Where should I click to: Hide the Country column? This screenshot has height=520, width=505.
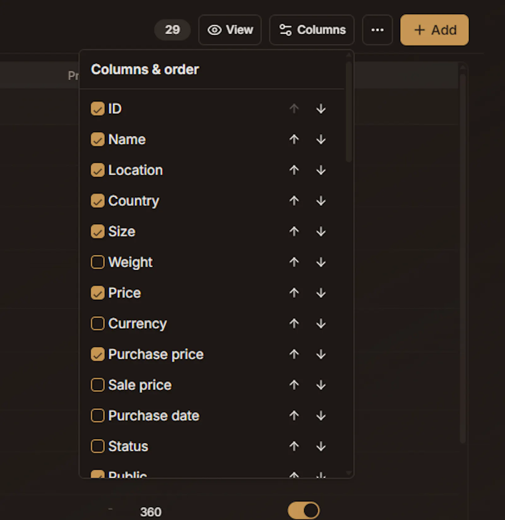(98, 201)
